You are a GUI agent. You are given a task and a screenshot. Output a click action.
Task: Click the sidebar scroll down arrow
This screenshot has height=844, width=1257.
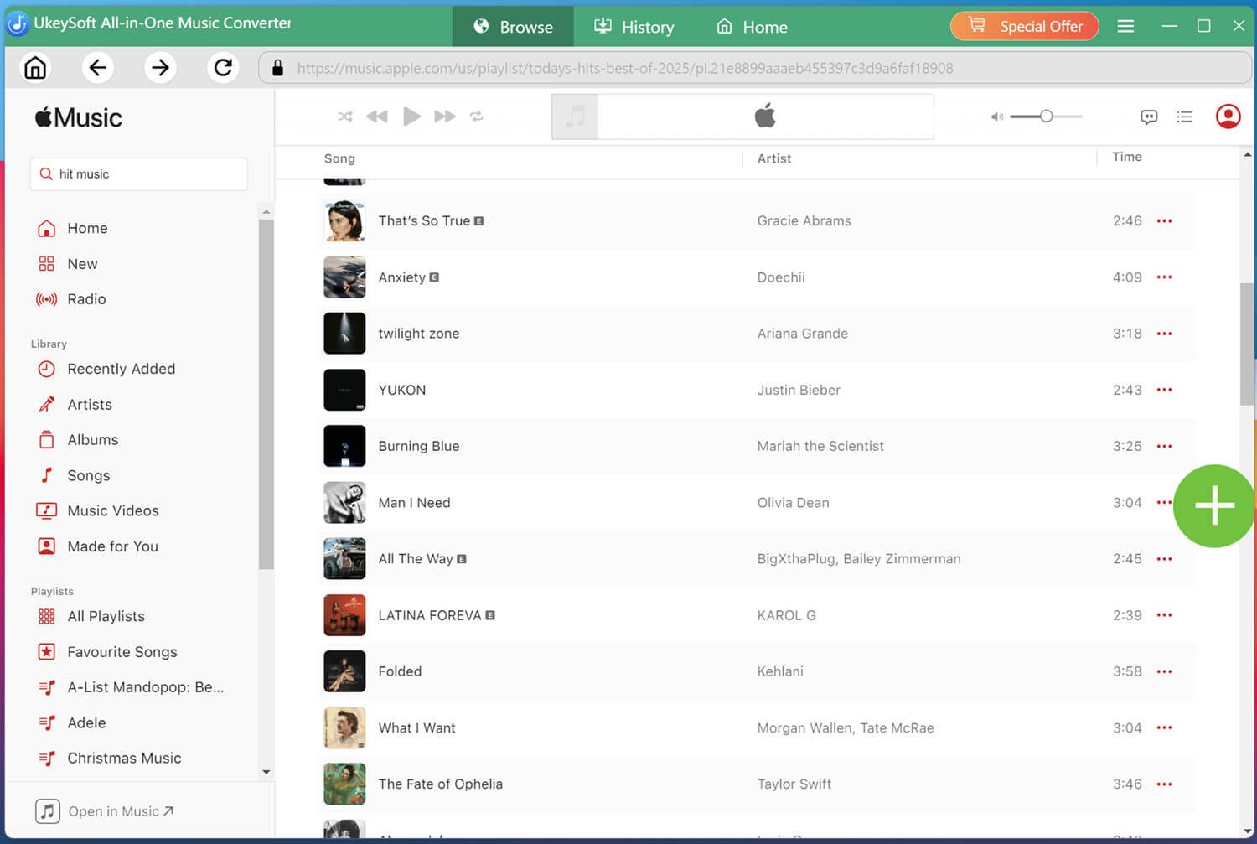[266, 772]
